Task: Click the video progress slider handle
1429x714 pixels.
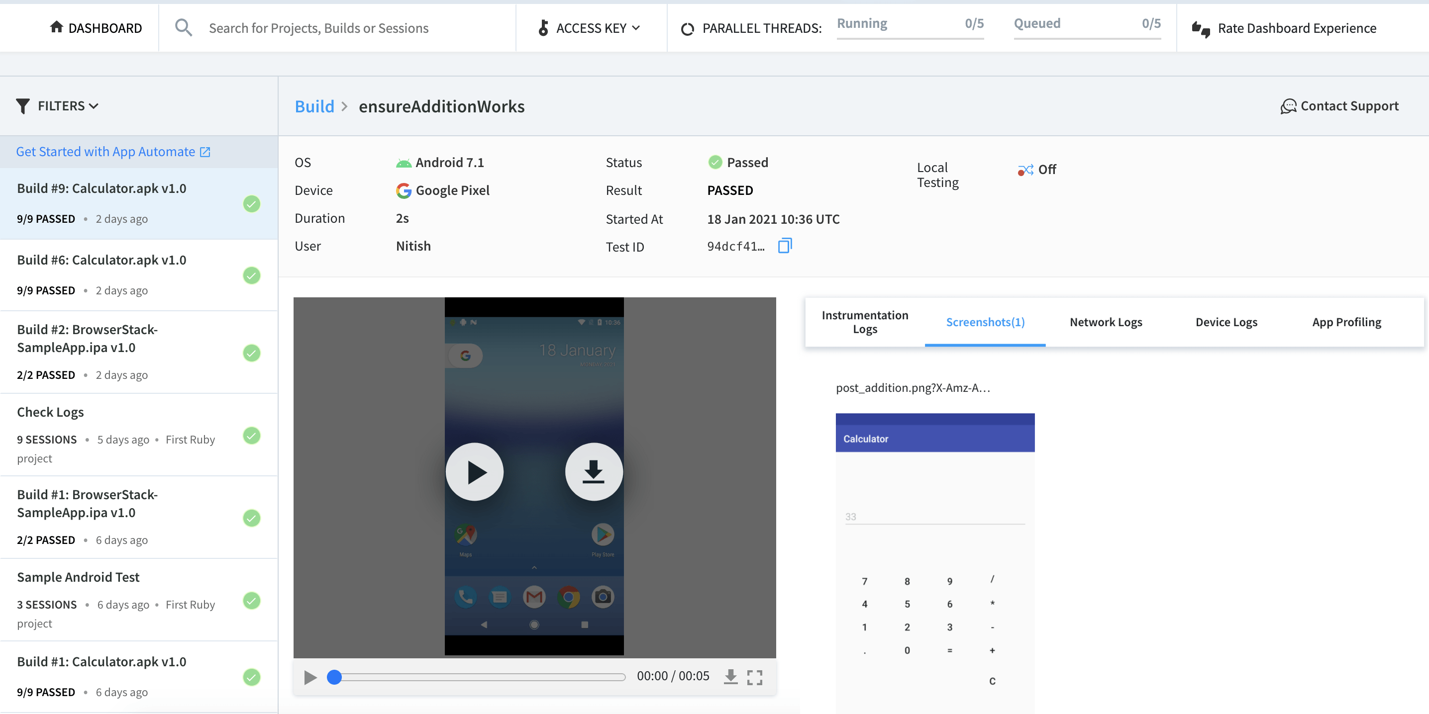Action: tap(334, 677)
